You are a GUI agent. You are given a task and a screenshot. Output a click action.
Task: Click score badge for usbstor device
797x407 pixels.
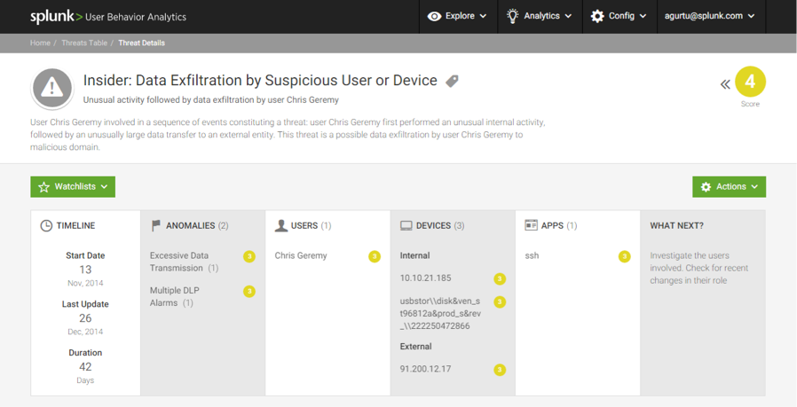pos(500,301)
